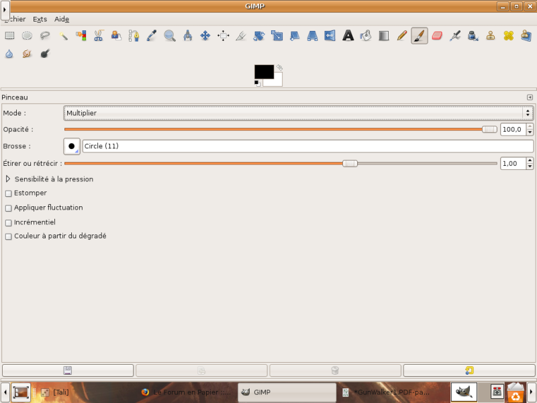Select the Dodge/Burn tool

pos(45,54)
